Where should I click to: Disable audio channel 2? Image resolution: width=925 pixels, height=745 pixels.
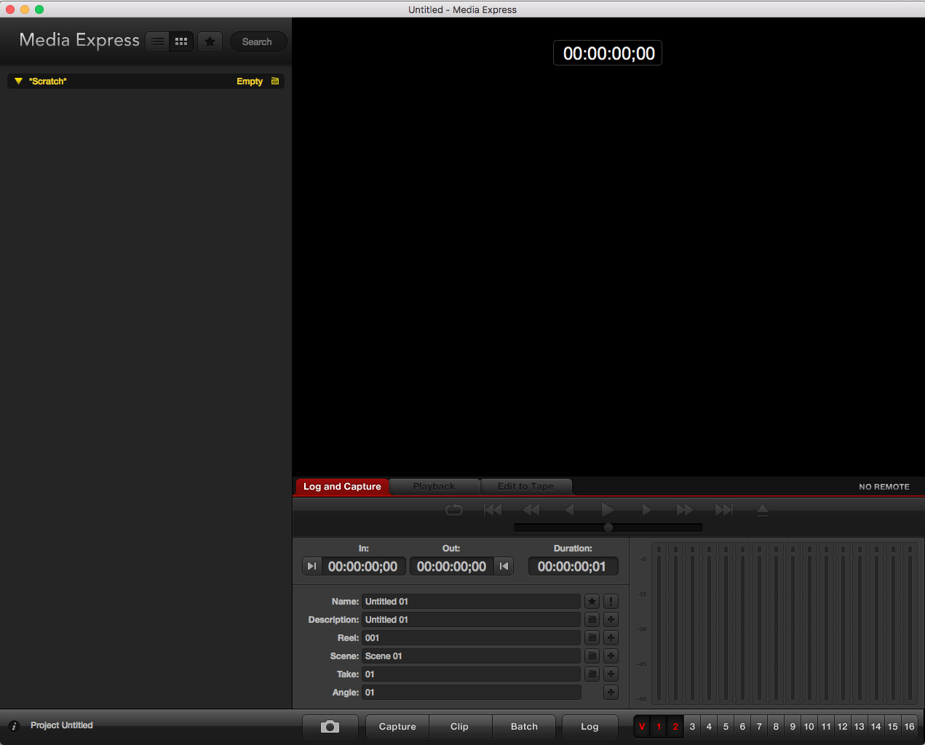pyautogui.click(x=675, y=726)
